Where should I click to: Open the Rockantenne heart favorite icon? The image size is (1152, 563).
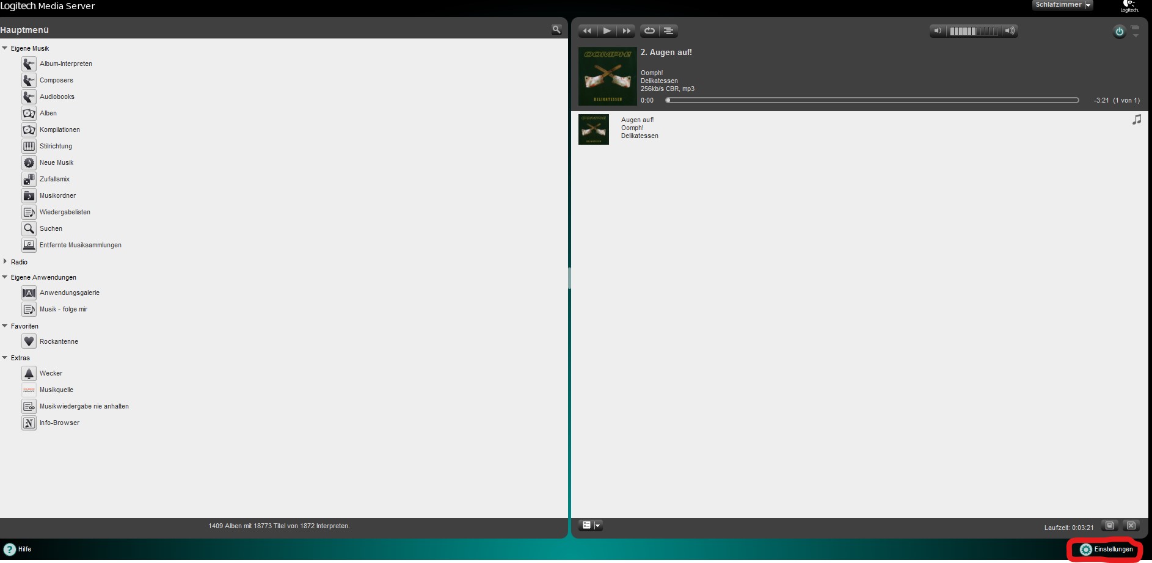pos(29,341)
